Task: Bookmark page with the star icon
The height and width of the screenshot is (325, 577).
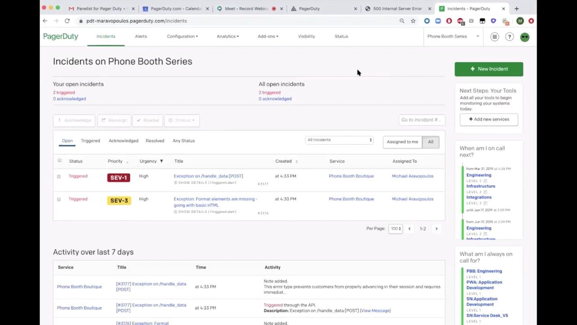Action: click(x=413, y=21)
